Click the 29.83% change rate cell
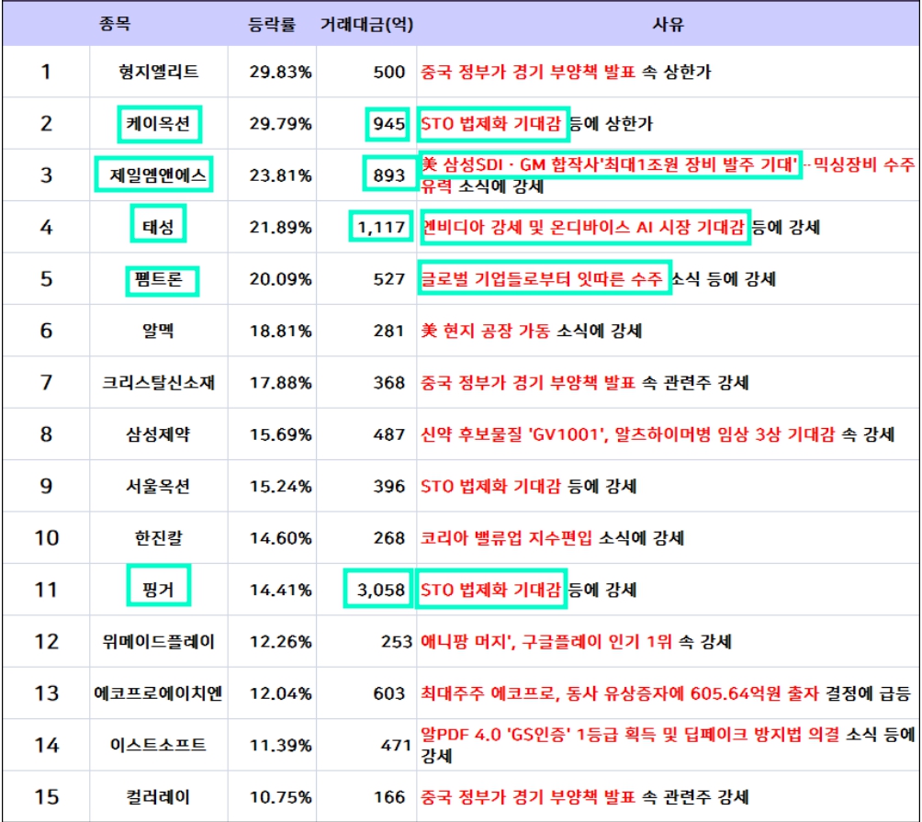The height and width of the screenshot is (822, 922). click(280, 72)
